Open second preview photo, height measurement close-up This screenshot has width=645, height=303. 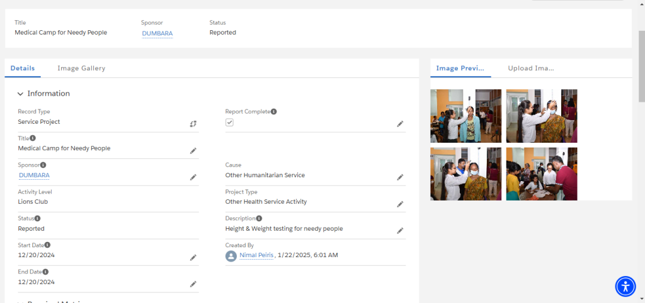tap(542, 116)
